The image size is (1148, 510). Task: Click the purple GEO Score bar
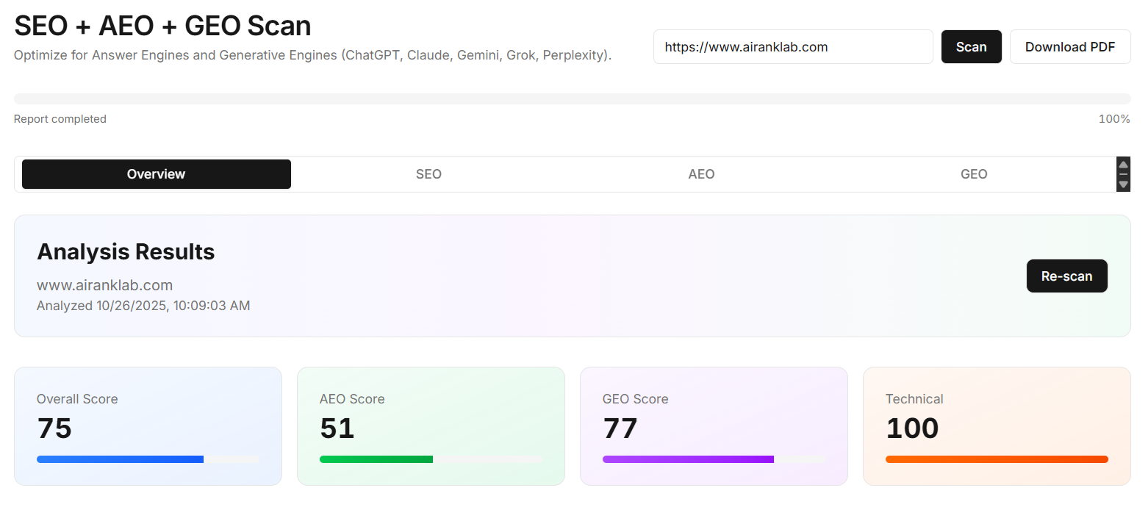click(688, 459)
